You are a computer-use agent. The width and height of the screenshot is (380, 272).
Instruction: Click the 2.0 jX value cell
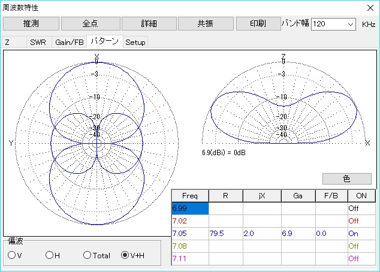coord(262,234)
